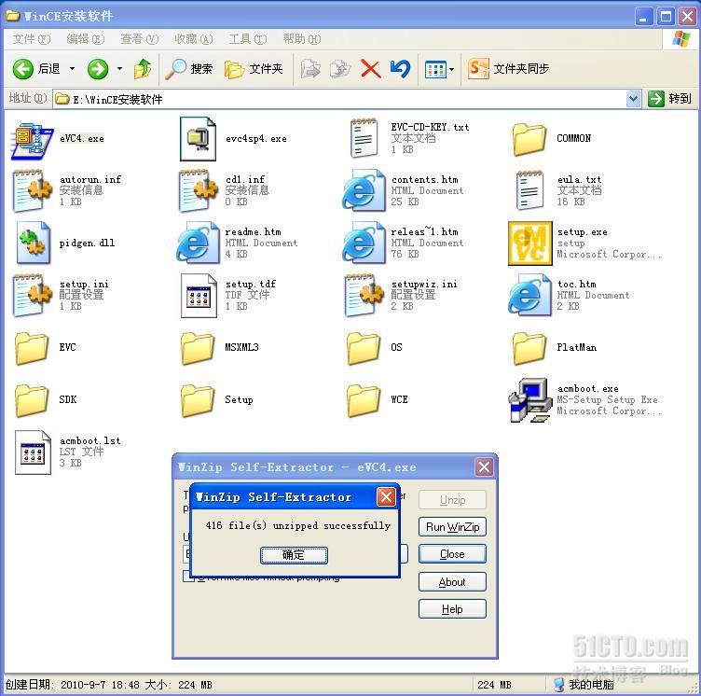Select the SDK folder
The width and height of the screenshot is (701, 696).
[x=32, y=400]
